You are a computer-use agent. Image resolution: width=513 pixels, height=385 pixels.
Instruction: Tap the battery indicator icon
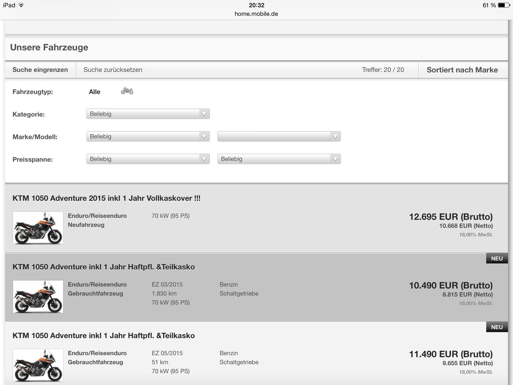pos(503,5)
